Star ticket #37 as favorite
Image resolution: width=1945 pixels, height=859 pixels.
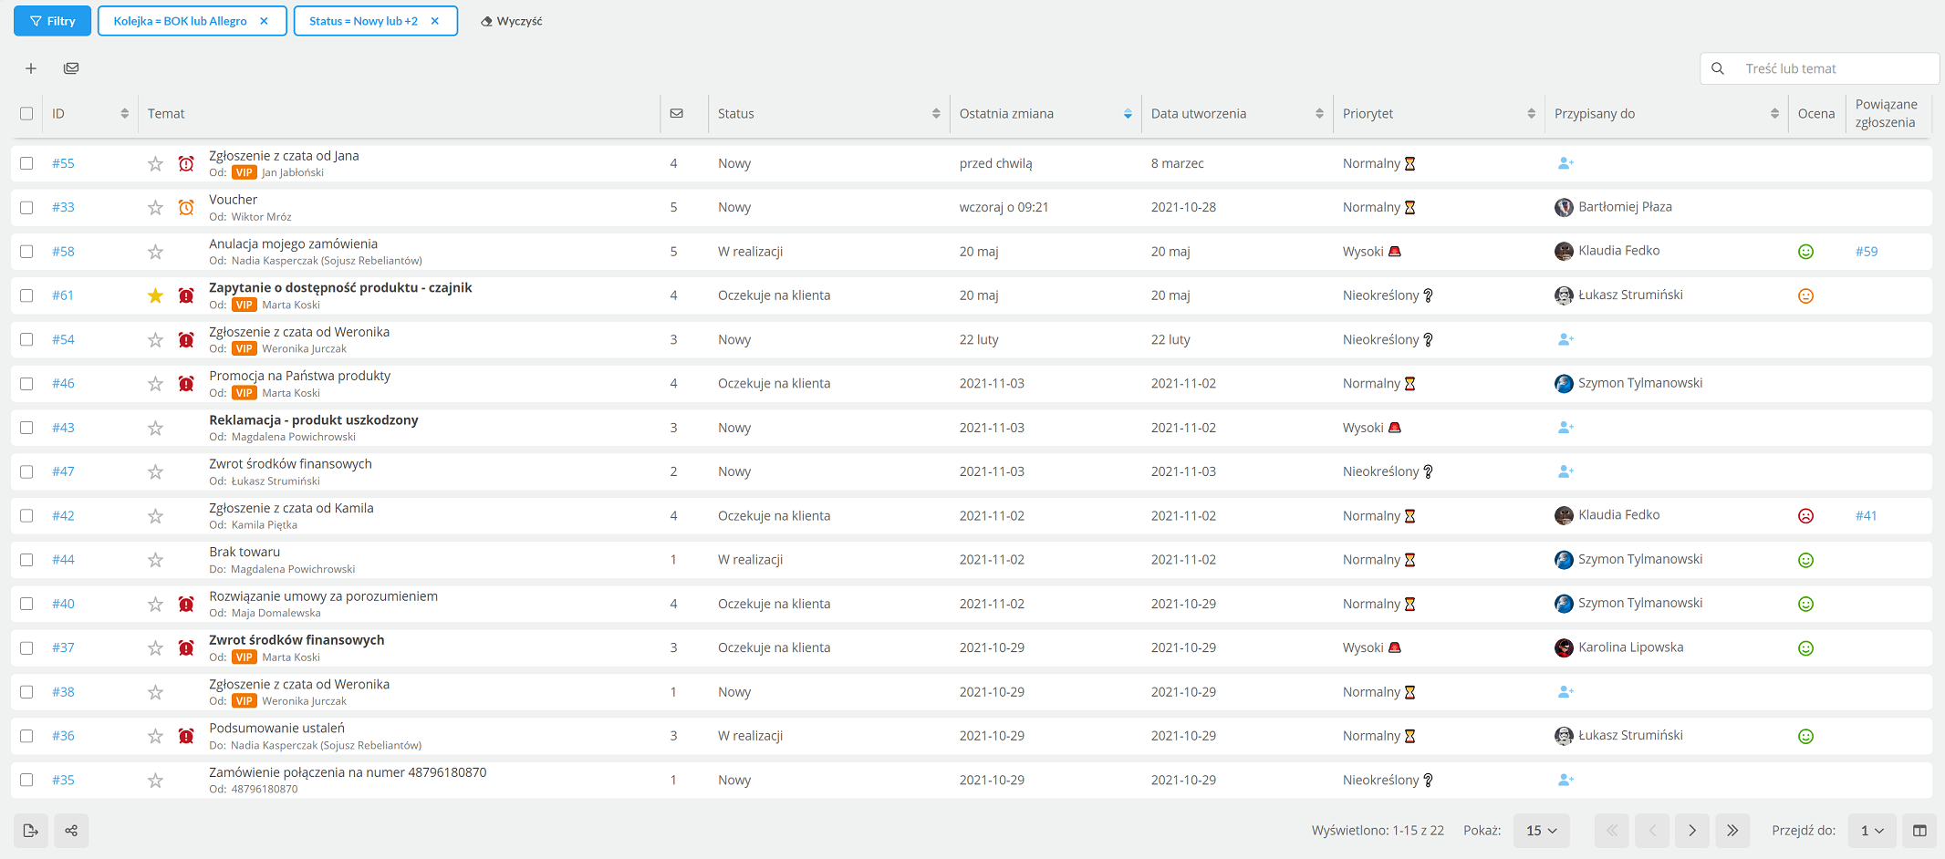pyautogui.click(x=156, y=648)
